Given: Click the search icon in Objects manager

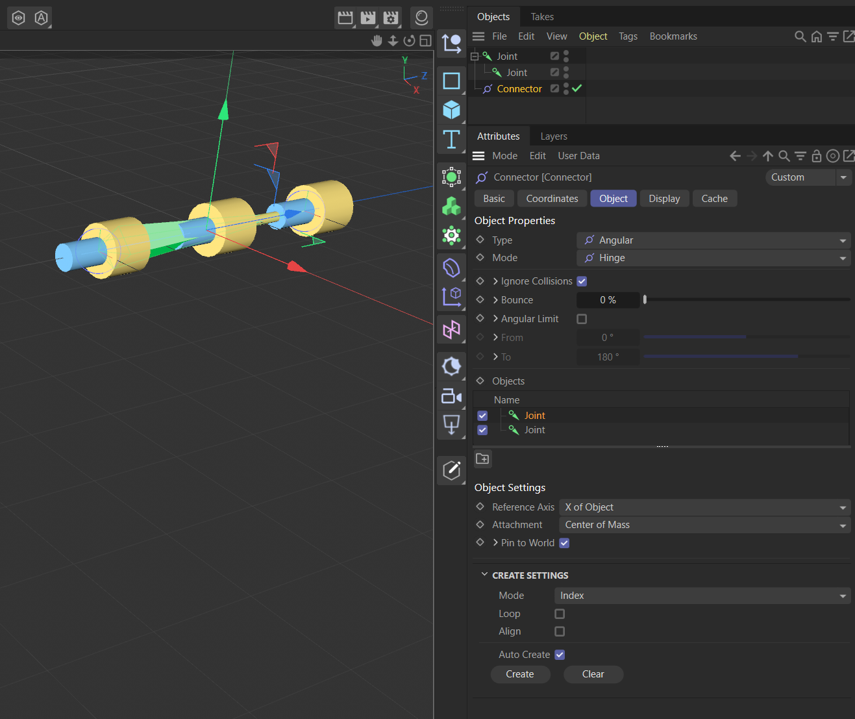Looking at the screenshot, I should click(800, 36).
